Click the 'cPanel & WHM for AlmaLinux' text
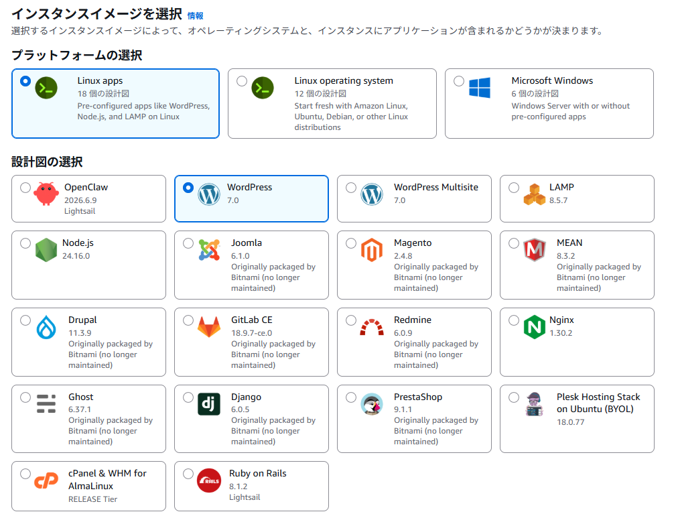676x516 pixels. coord(107,479)
